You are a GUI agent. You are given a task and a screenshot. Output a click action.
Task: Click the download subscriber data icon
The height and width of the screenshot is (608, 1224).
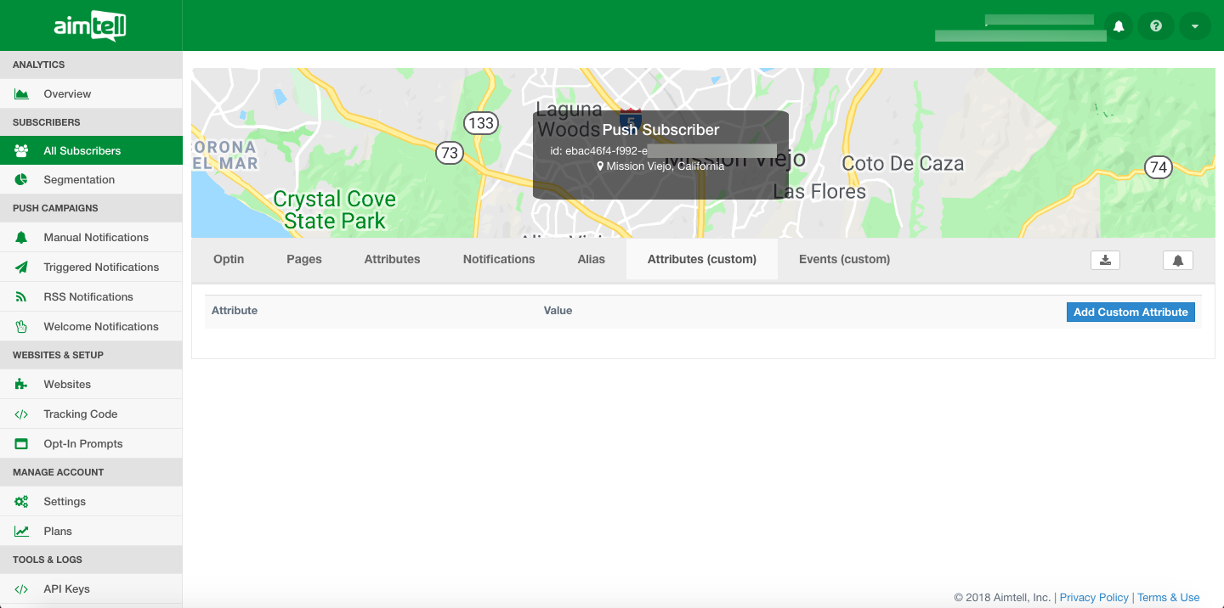point(1105,260)
